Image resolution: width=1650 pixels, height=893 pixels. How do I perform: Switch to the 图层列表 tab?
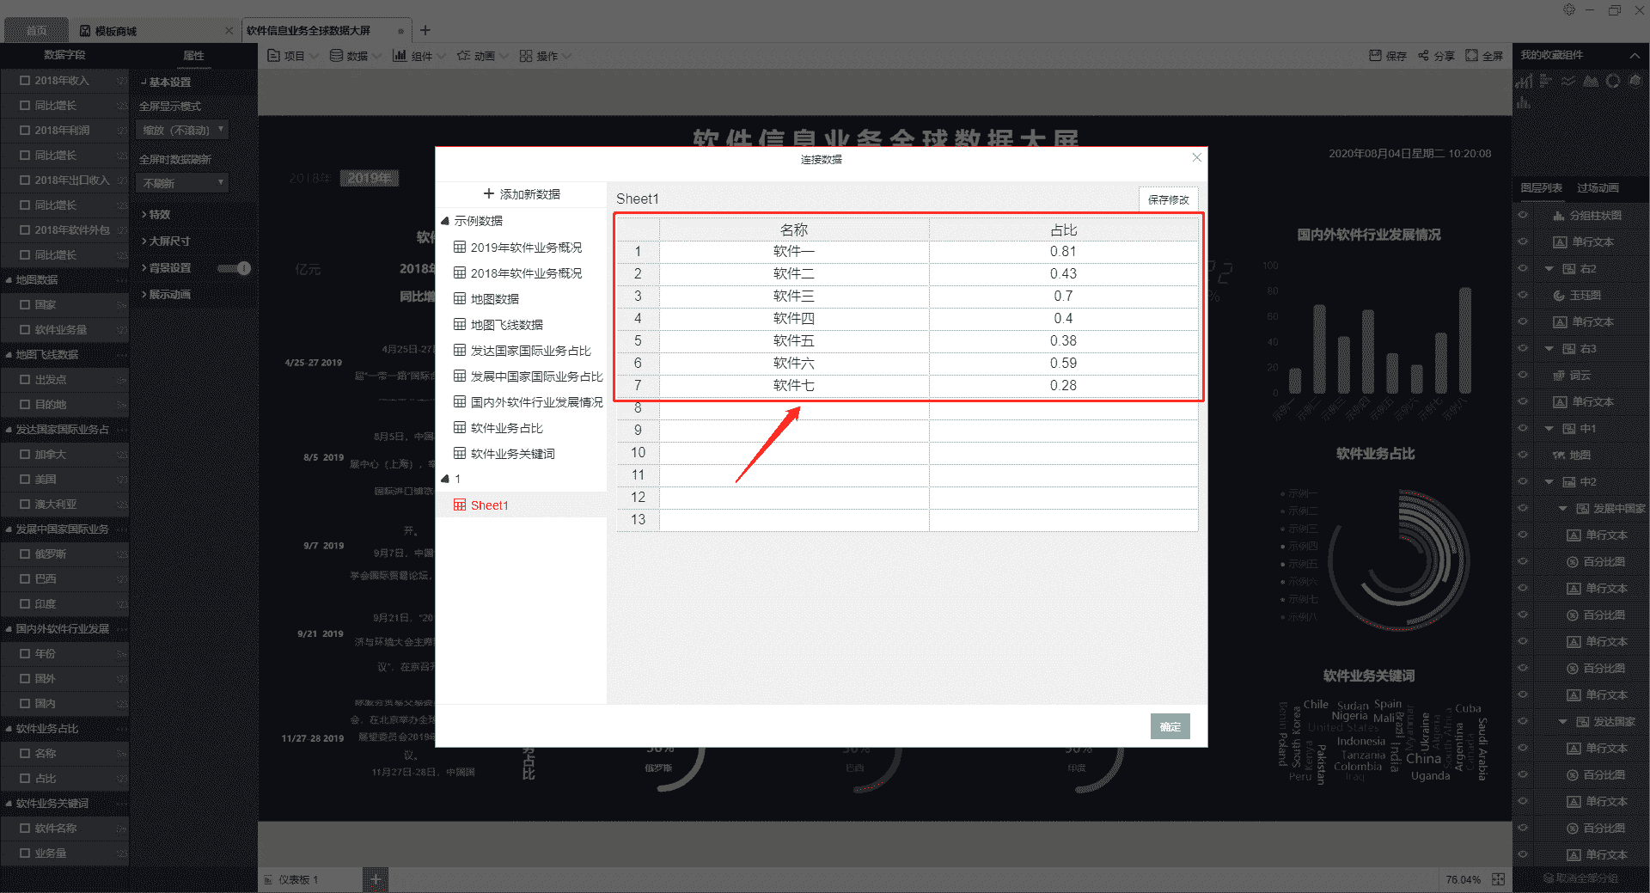point(1541,187)
